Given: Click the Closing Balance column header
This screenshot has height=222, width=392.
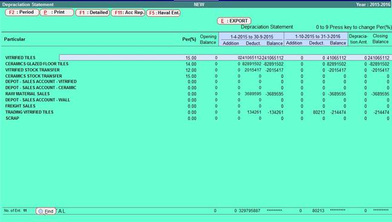Looking at the screenshot, I should point(380,39).
